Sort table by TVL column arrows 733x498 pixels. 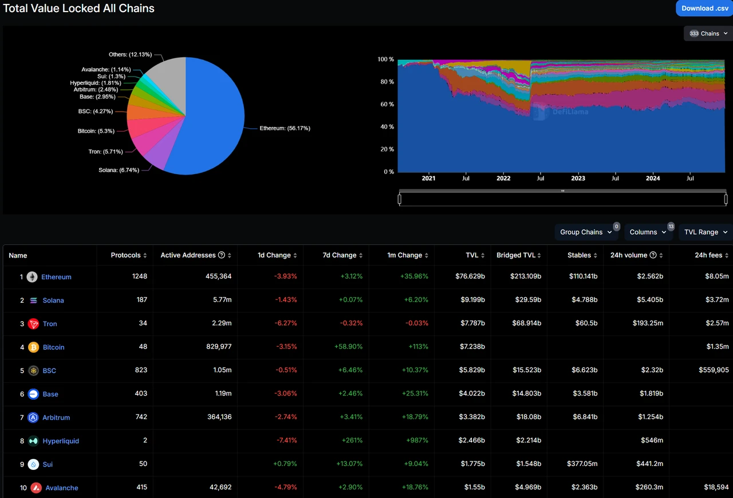click(x=483, y=255)
